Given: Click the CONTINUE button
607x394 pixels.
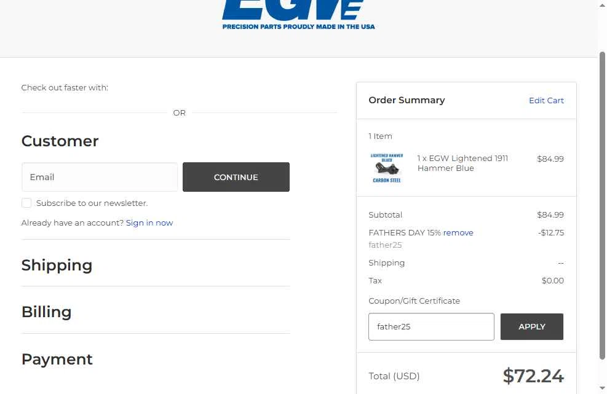Looking at the screenshot, I should [x=236, y=177].
